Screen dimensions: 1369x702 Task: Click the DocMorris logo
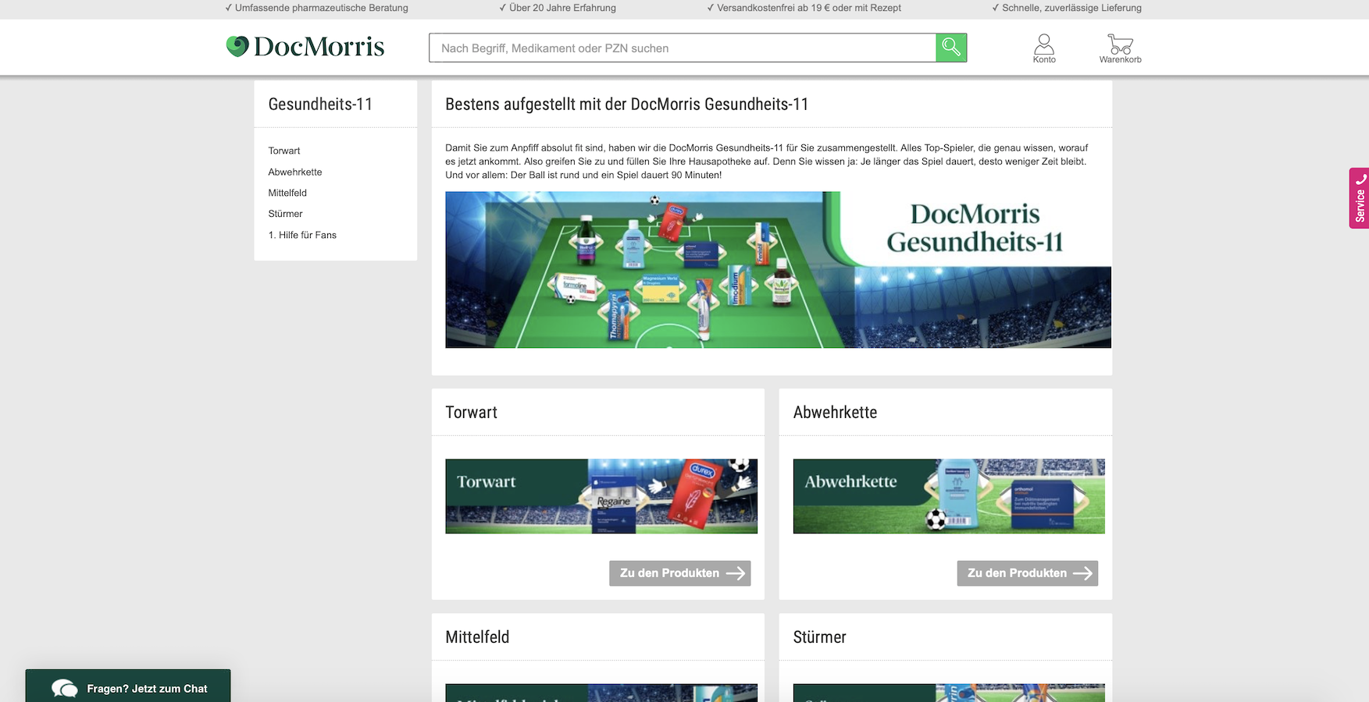[305, 47]
